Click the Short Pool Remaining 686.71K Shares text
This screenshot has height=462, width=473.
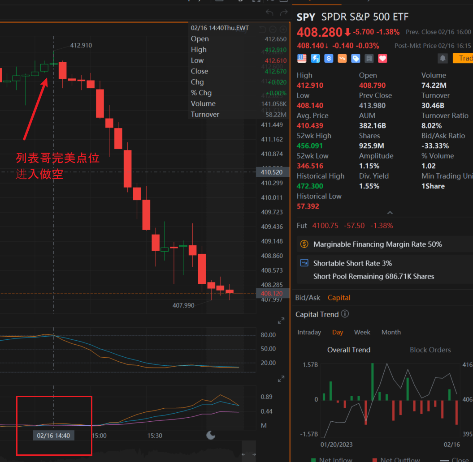(x=373, y=276)
